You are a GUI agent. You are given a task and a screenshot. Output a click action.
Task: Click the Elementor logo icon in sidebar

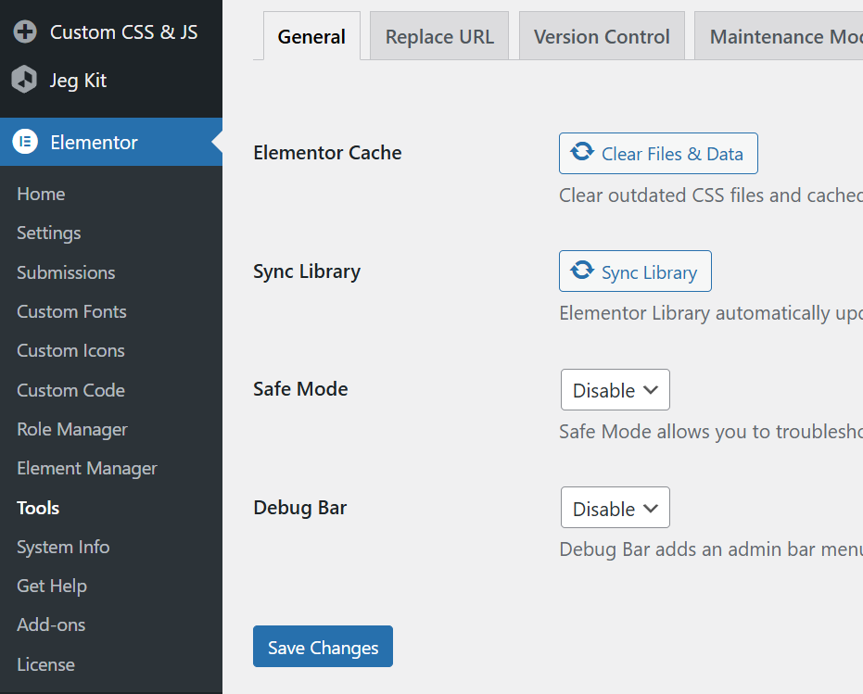coord(24,142)
